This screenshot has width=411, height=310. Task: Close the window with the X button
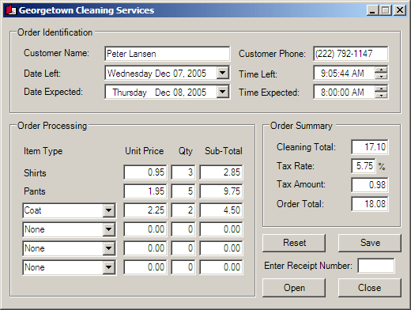[400, 10]
